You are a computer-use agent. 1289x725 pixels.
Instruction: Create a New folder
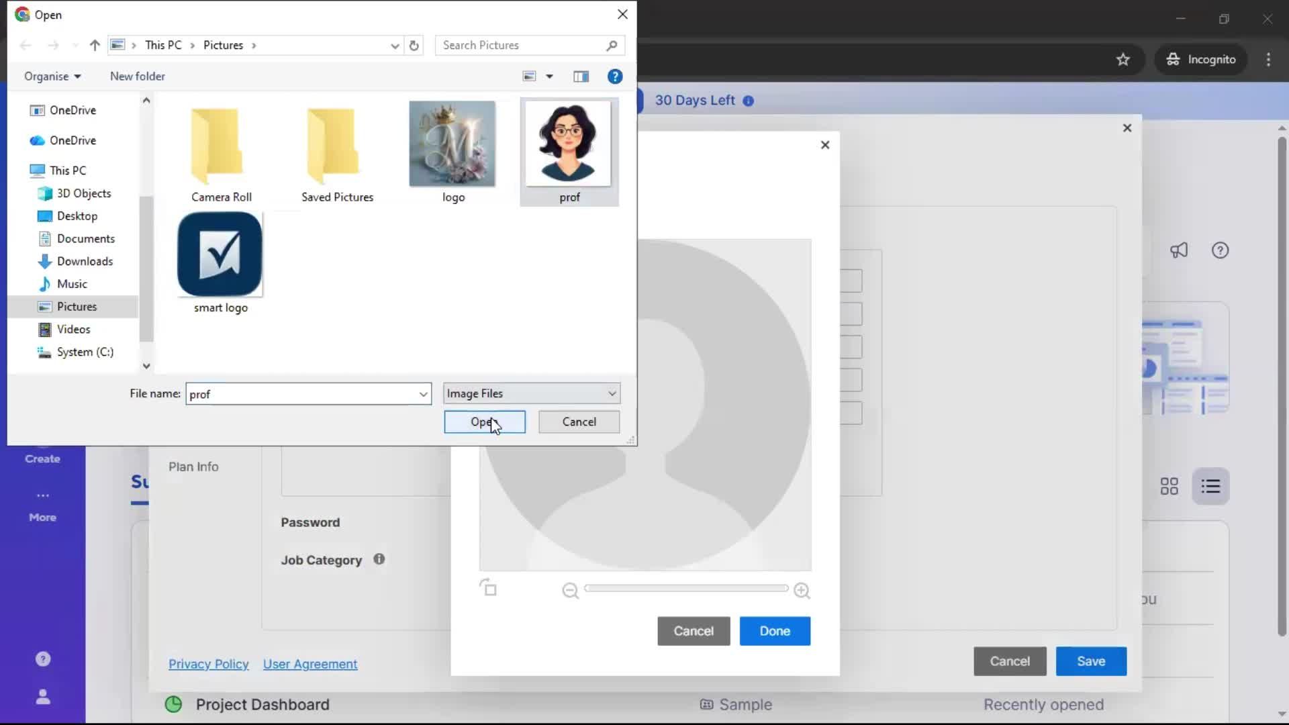pos(137,76)
